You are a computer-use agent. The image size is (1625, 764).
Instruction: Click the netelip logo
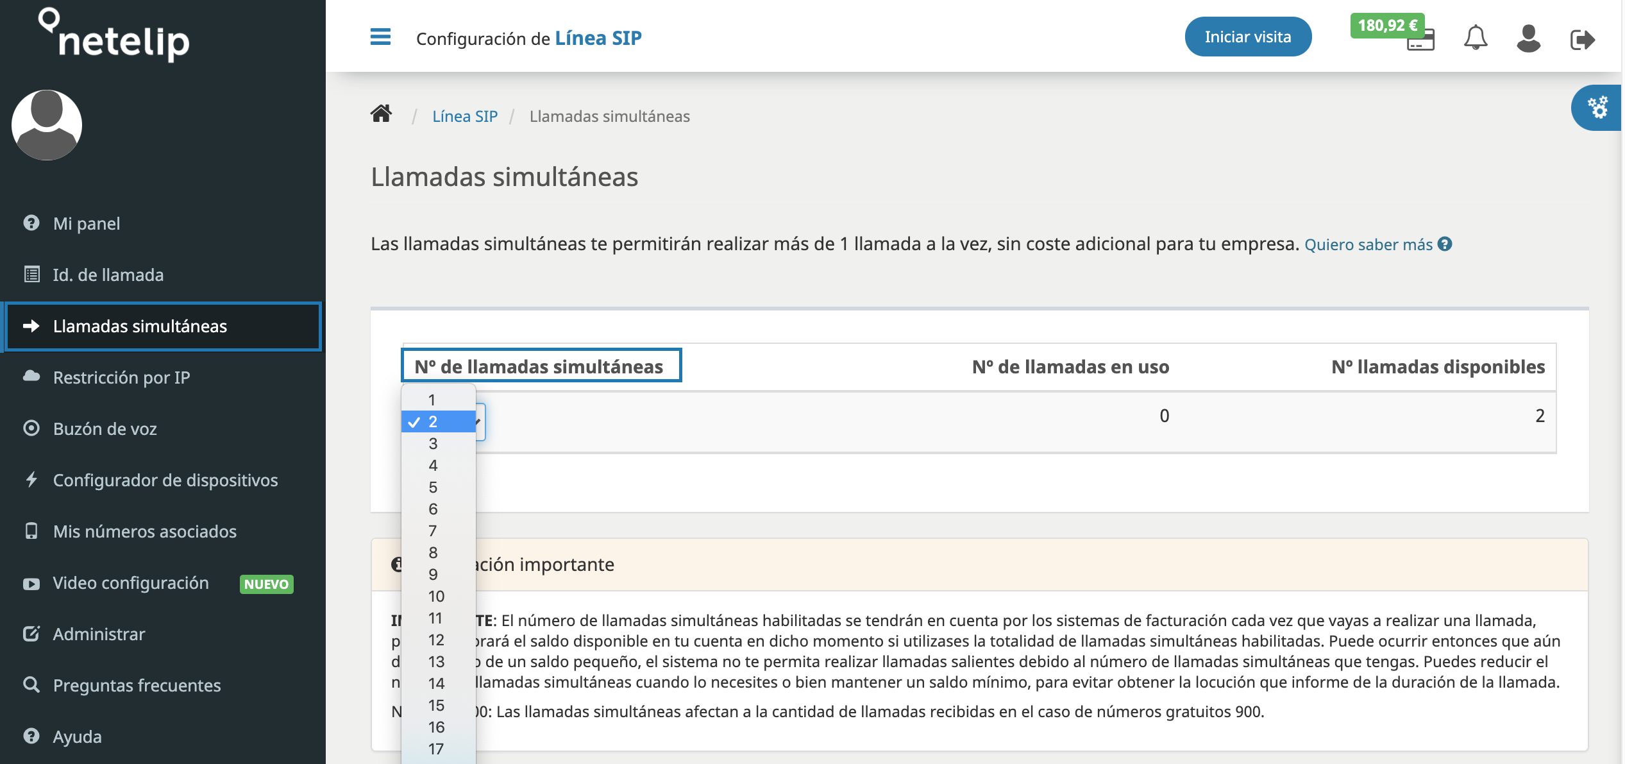tap(114, 35)
